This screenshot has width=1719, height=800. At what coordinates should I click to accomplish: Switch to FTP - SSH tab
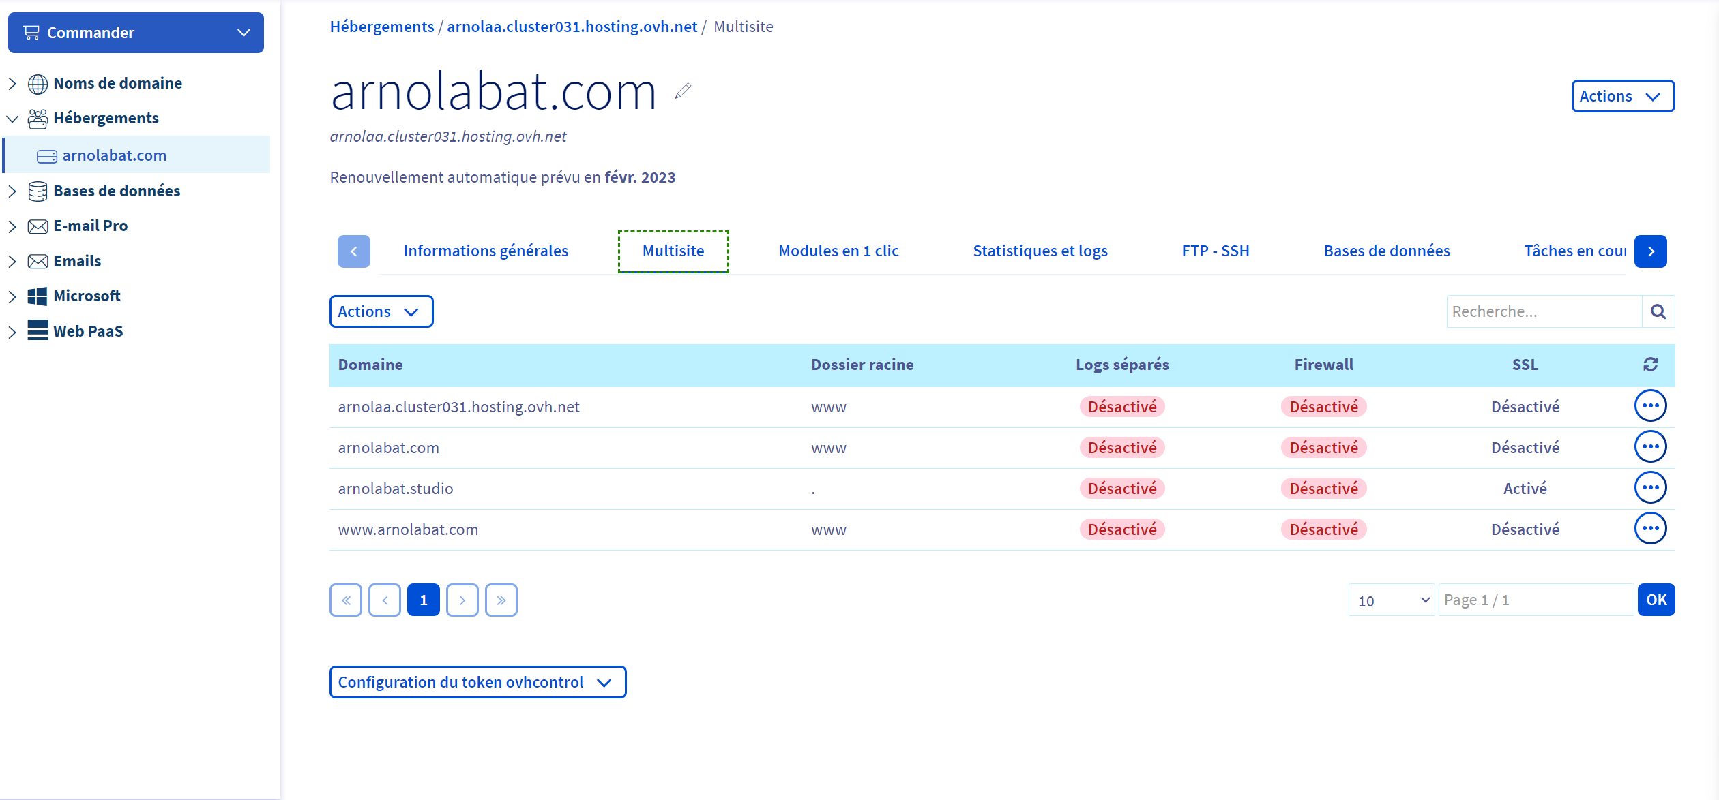tap(1215, 251)
